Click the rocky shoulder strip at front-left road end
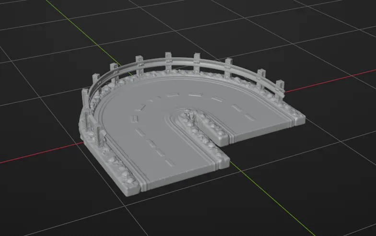The height and width of the screenshot is (236, 376). [120, 169]
